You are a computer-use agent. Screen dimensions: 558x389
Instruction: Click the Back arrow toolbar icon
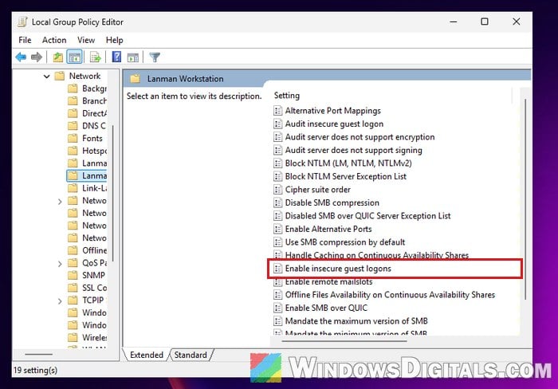point(21,57)
